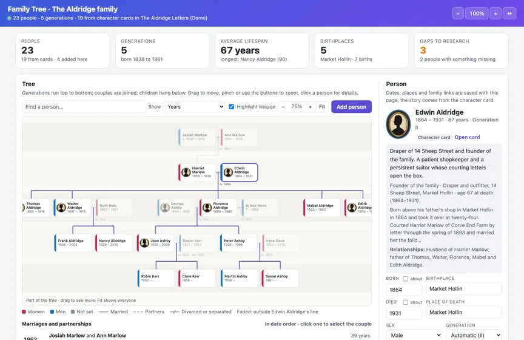Select Ann Marlow node in the tree
Image resolution: width=524 pixels, height=340 pixels.
point(239,137)
